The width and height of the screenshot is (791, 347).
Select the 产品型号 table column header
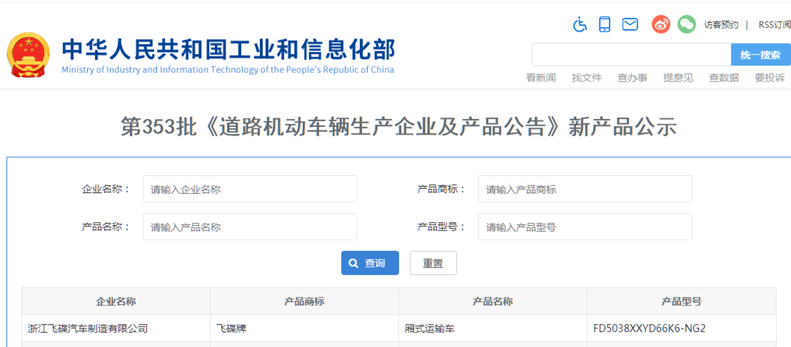[682, 301]
